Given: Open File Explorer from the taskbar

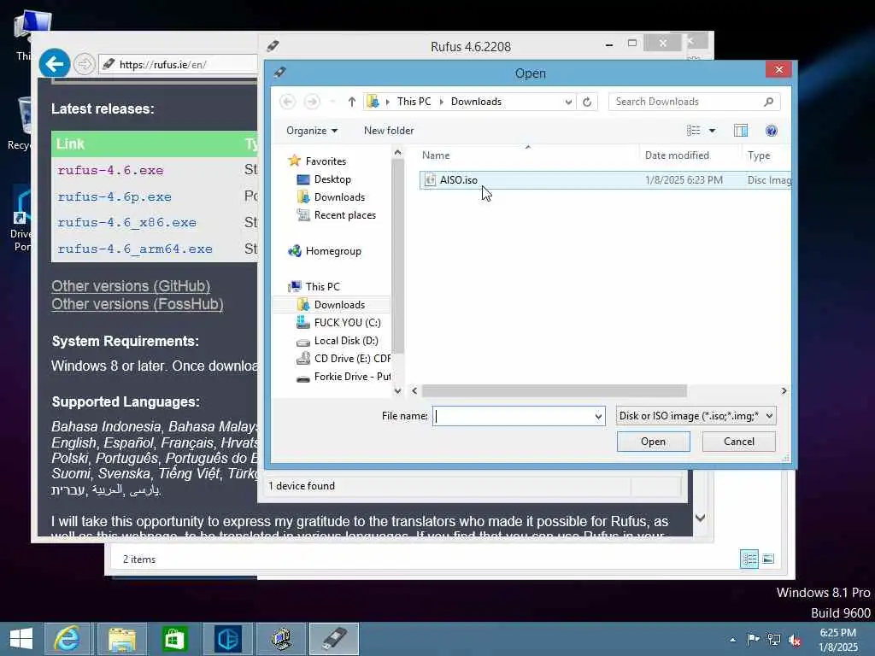Looking at the screenshot, I should [x=121, y=639].
